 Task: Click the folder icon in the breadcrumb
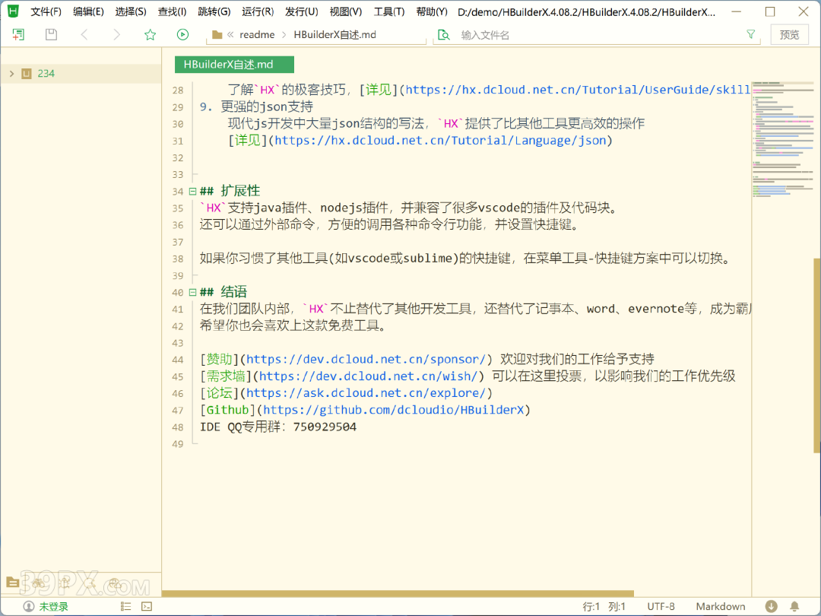(x=217, y=35)
